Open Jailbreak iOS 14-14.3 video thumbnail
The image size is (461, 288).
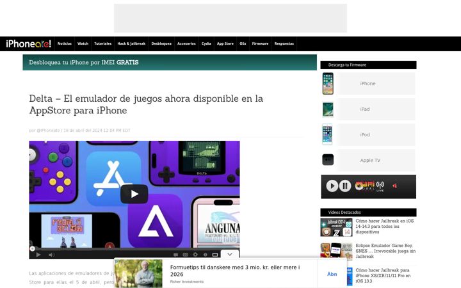(336, 227)
